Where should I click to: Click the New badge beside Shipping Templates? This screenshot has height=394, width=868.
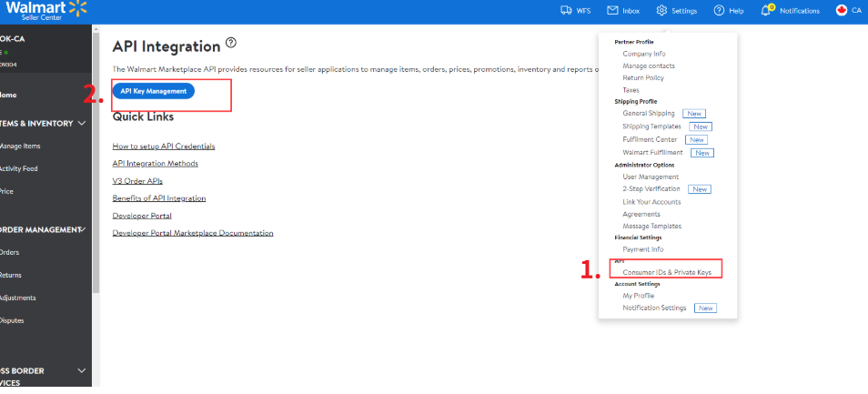coord(701,126)
